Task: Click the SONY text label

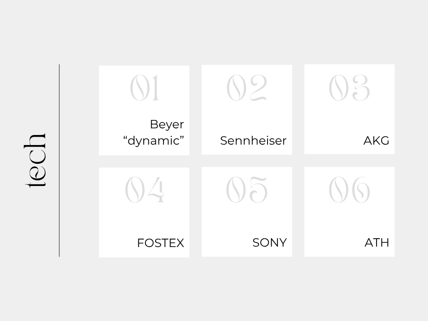Action: point(269,242)
